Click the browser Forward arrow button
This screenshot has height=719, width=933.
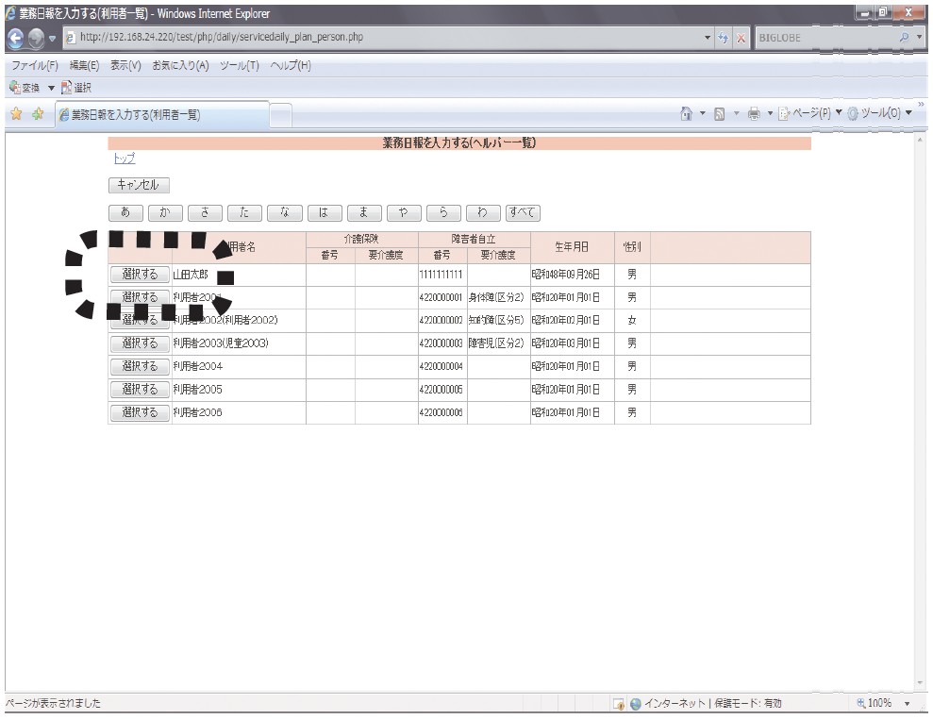click(36, 38)
